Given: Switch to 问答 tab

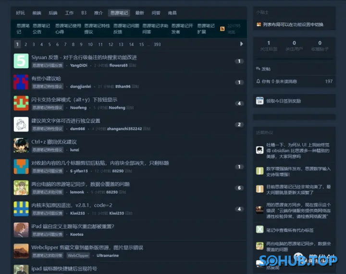Looking at the screenshot, I should [156, 13].
